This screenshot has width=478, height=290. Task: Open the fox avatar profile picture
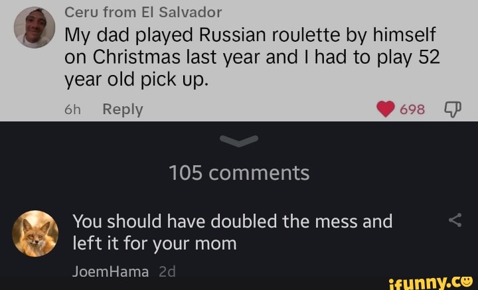click(x=35, y=234)
